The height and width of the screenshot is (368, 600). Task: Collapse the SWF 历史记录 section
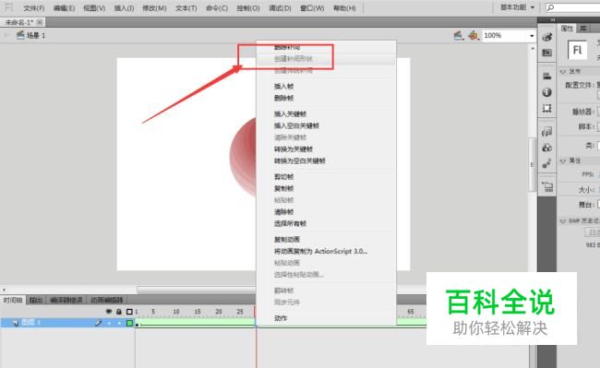click(x=562, y=221)
